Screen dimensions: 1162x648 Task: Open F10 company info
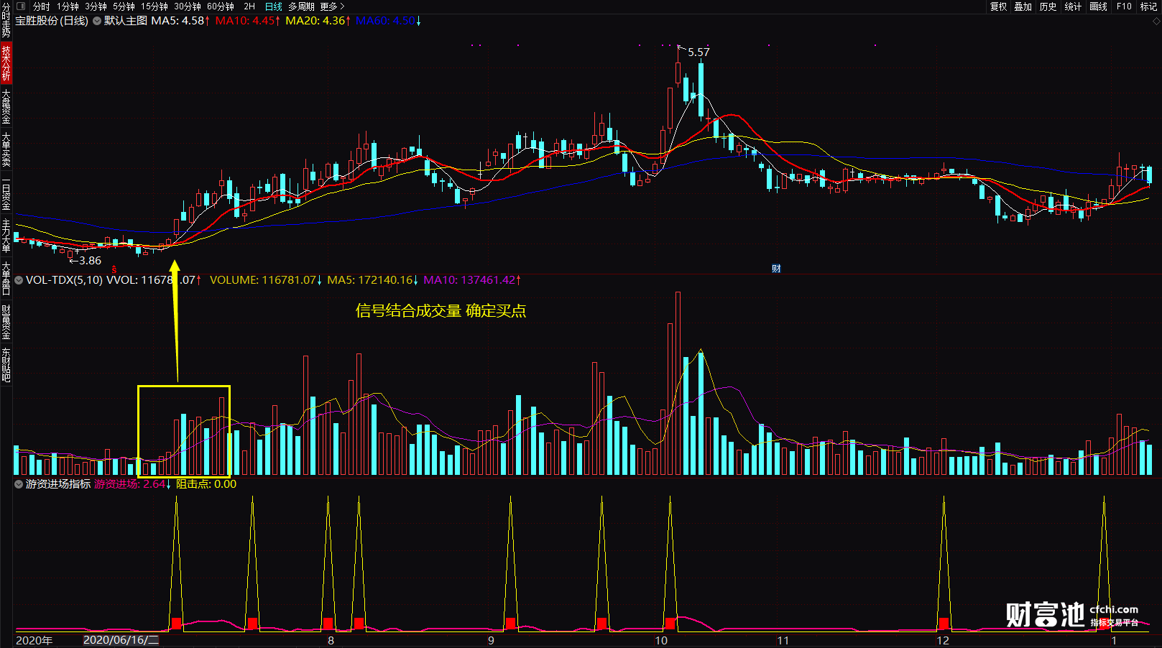click(1124, 6)
